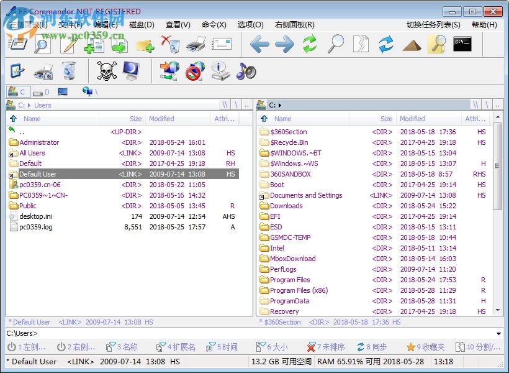Expand the C: path arrow in right panel
The width and height of the screenshot is (509, 373).
(280, 105)
